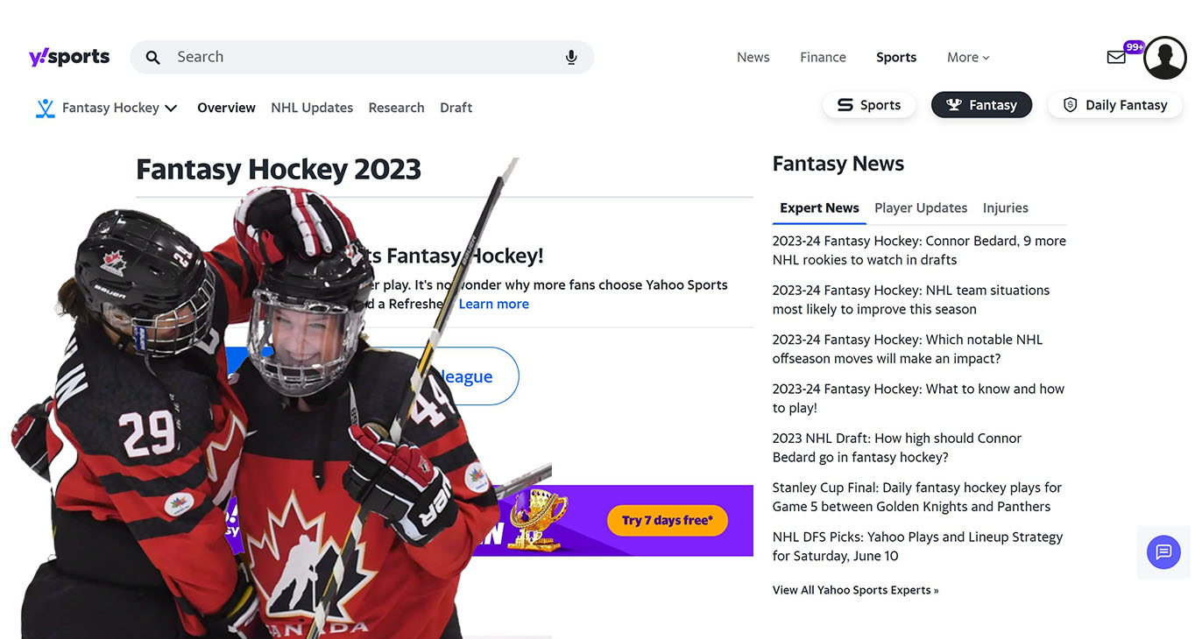Click the gold trophy banner image
The width and height of the screenshot is (1202, 639).
click(537, 520)
